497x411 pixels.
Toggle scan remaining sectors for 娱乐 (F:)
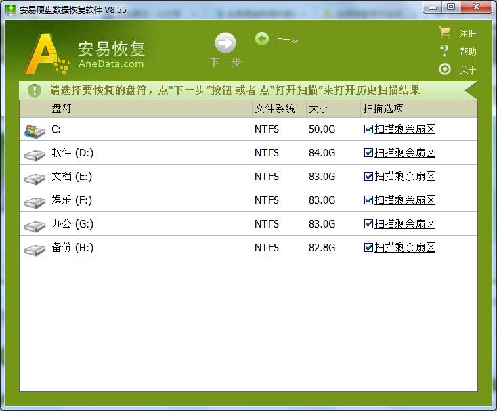point(368,200)
